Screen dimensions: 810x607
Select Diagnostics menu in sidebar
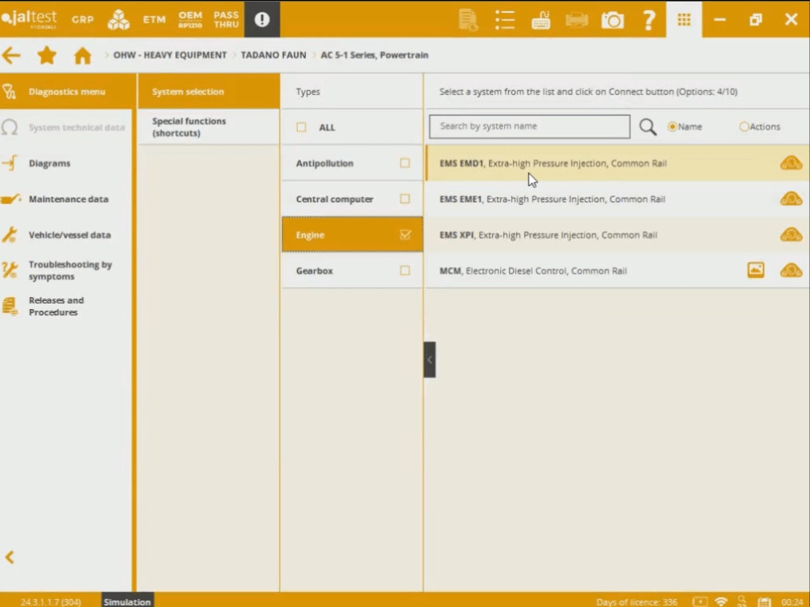(x=66, y=91)
